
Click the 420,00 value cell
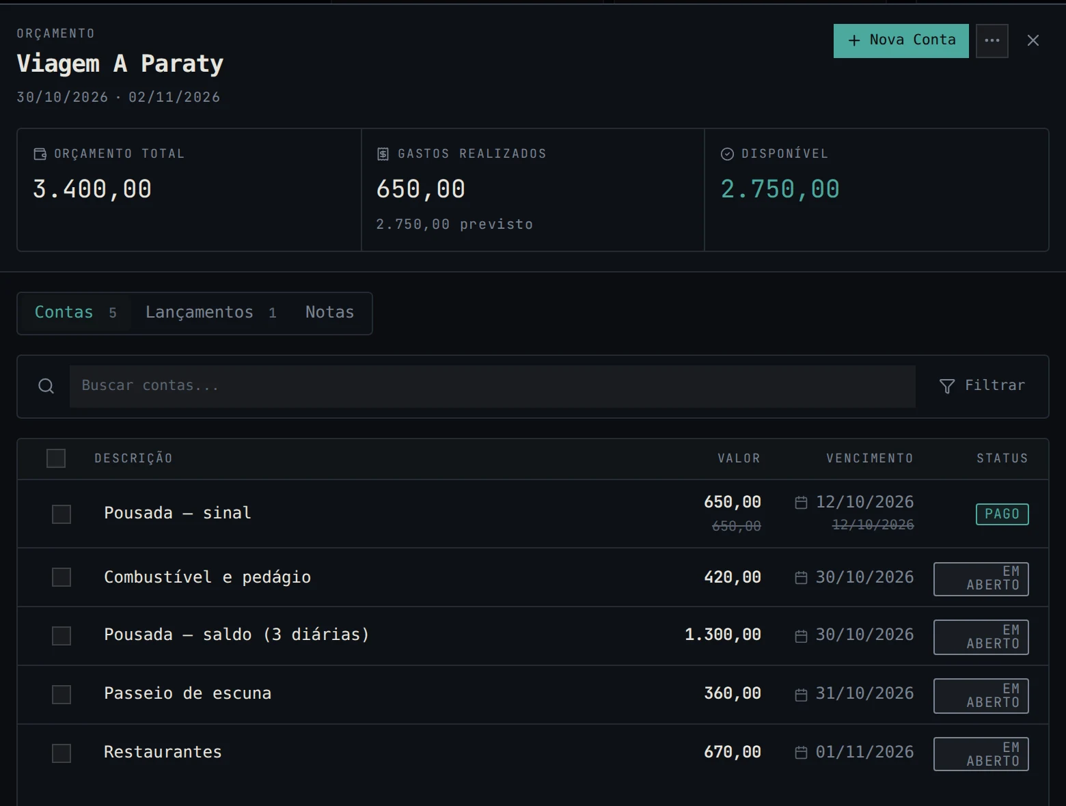coord(733,578)
